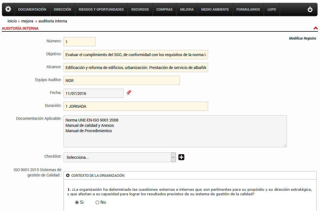Click the Modificar Registro link
Image resolution: width=320 pixels, height=211 pixels.
click(x=303, y=38)
